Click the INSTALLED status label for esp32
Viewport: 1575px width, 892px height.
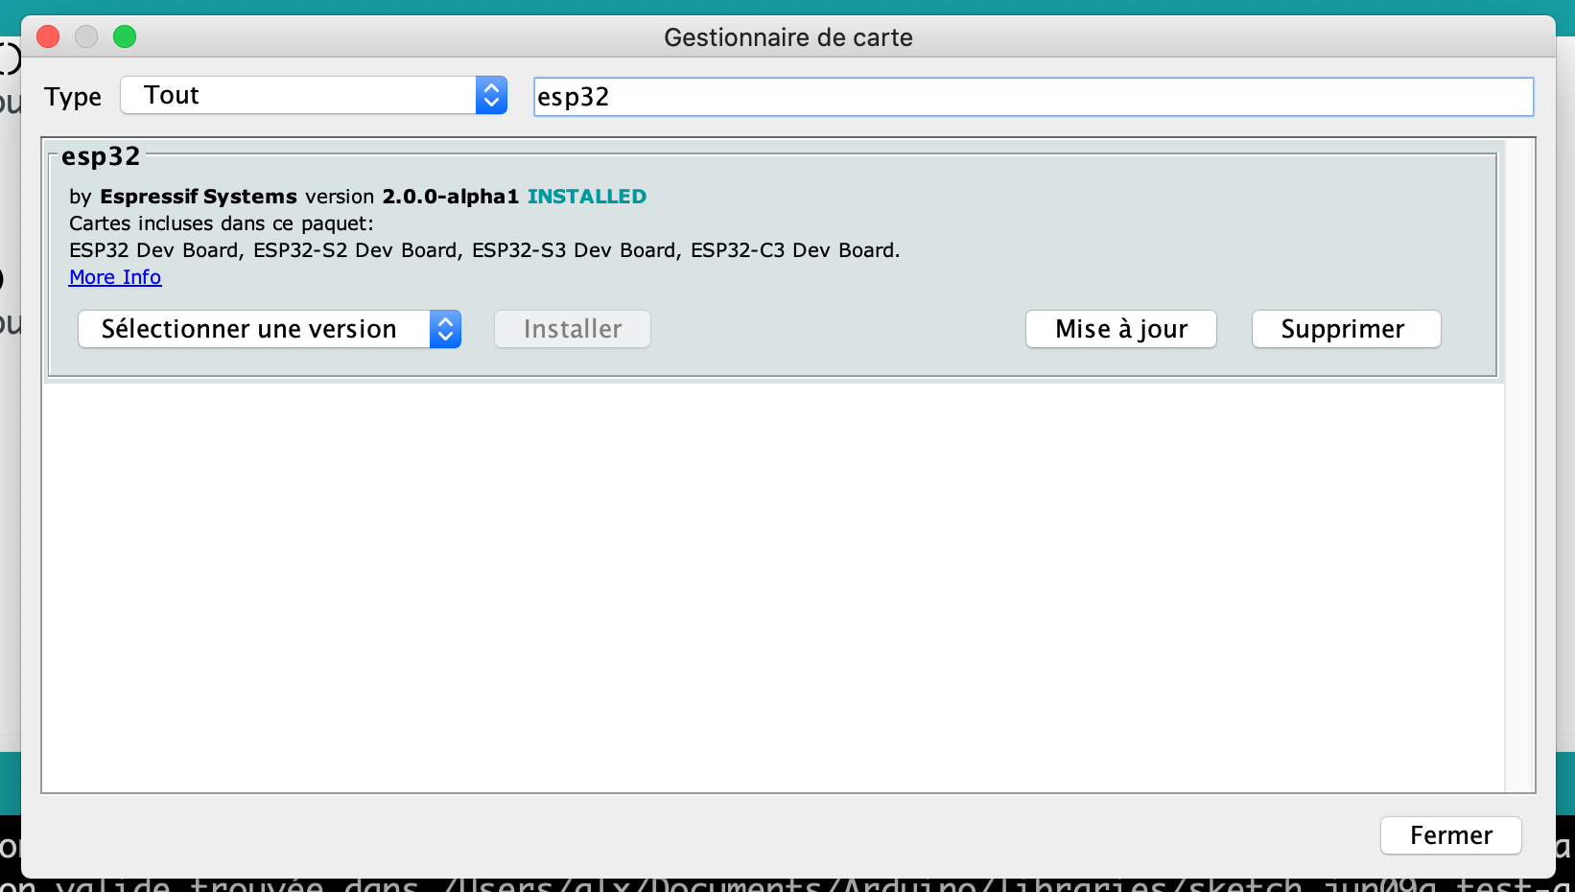coord(587,196)
